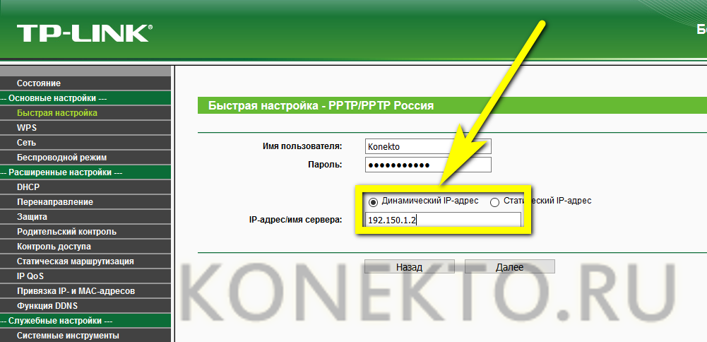The height and width of the screenshot is (342, 707).
Task: Focus the Пароль password field
Action: tap(428, 165)
